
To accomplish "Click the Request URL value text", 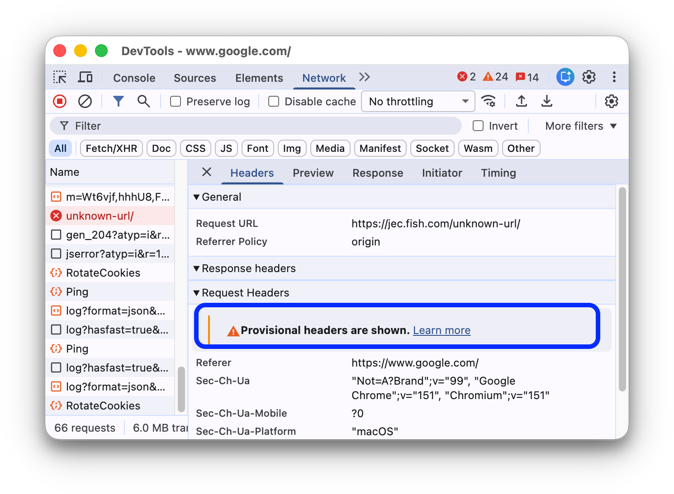I will pyautogui.click(x=436, y=224).
